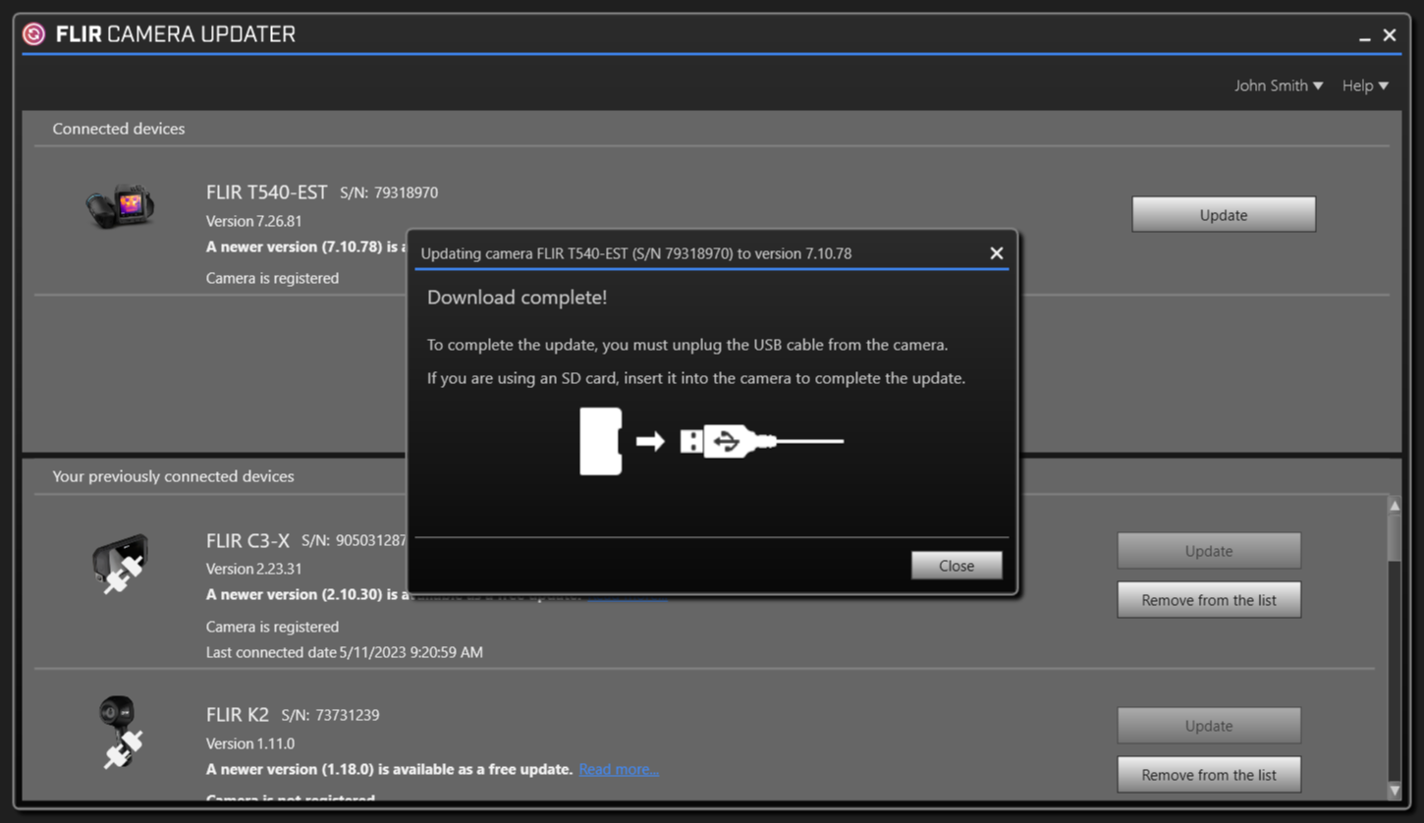
Task: Select the Connected devices section header
Action: pyautogui.click(x=118, y=129)
